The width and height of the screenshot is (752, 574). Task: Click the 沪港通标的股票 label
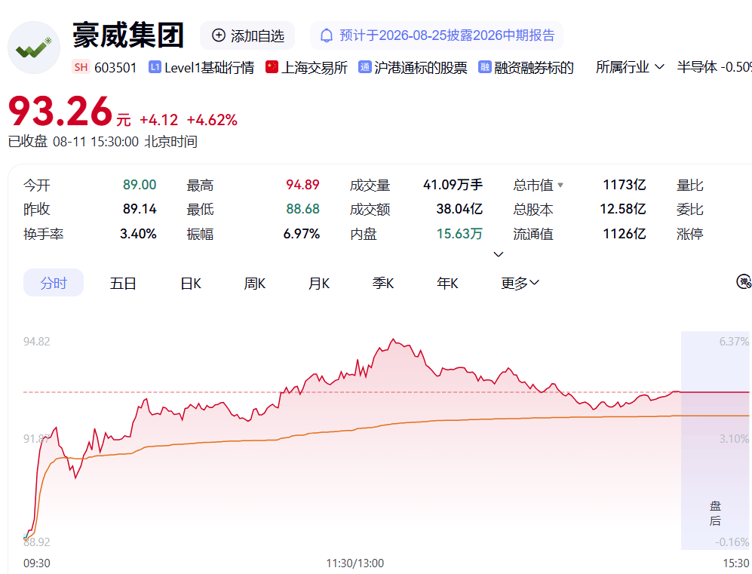click(x=421, y=68)
